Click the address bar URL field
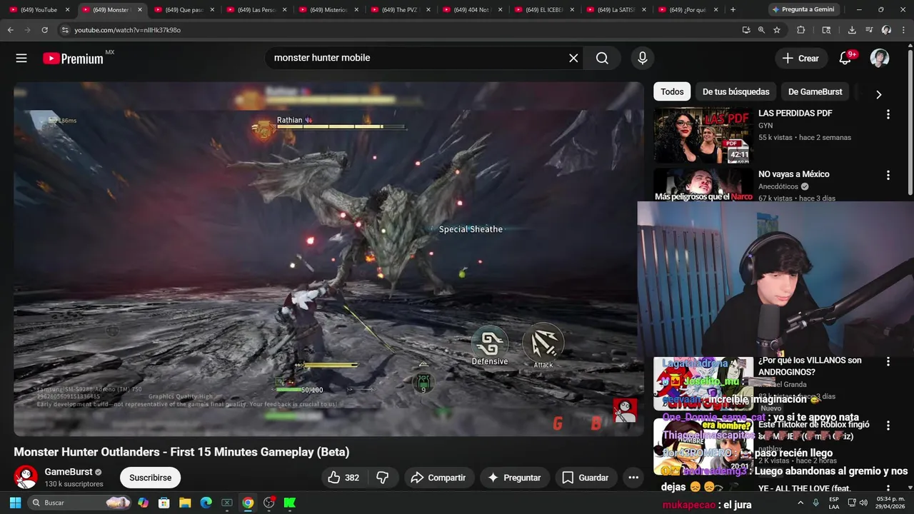Image resolution: width=914 pixels, height=514 pixels. 400,30
